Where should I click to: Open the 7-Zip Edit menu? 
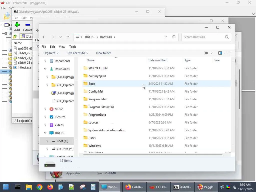24,18
